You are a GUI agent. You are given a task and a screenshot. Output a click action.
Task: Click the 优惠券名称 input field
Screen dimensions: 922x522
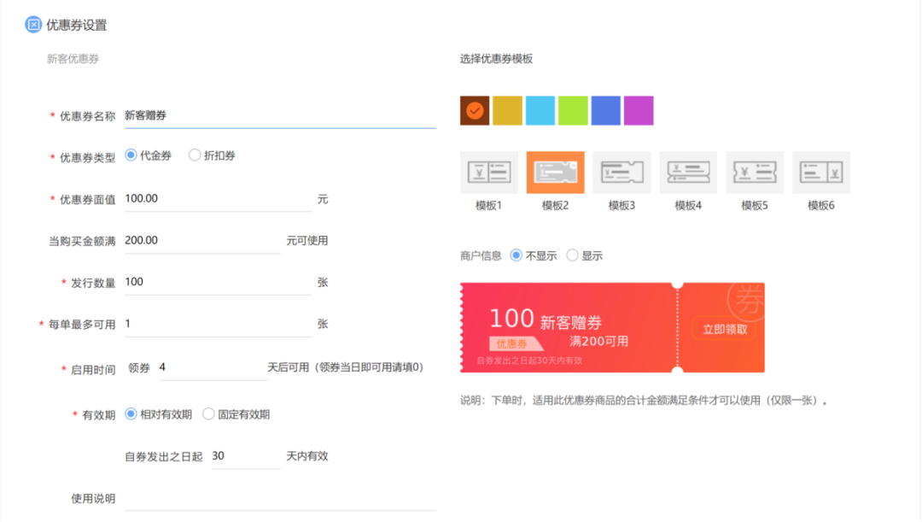(x=280, y=116)
